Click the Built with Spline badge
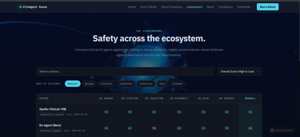300x137 pixels. [282, 130]
